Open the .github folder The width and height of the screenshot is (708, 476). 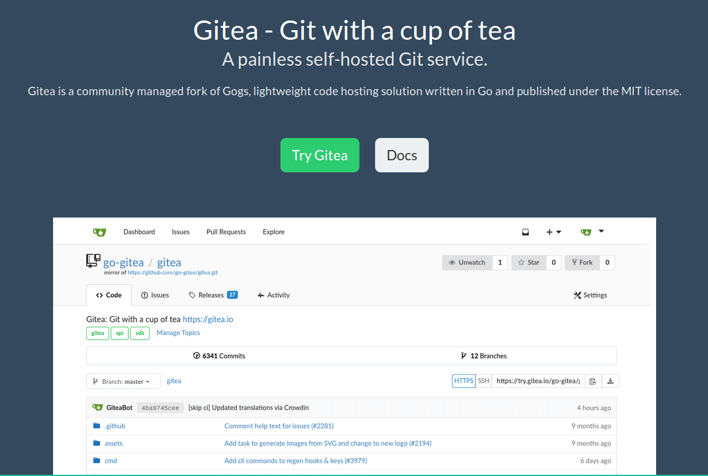[x=115, y=427]
